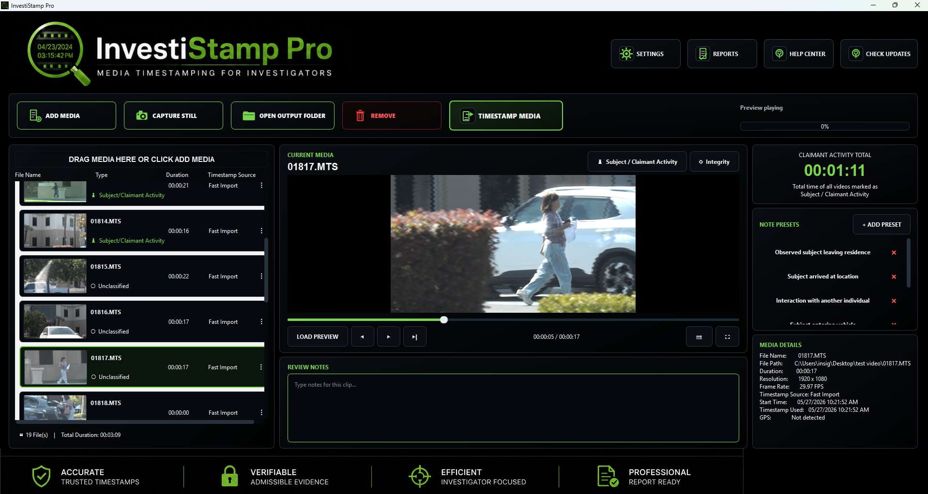Select the 01814.MTS thumbnail
This screenshot has width=928, height=494.
[x=55, y=231]
